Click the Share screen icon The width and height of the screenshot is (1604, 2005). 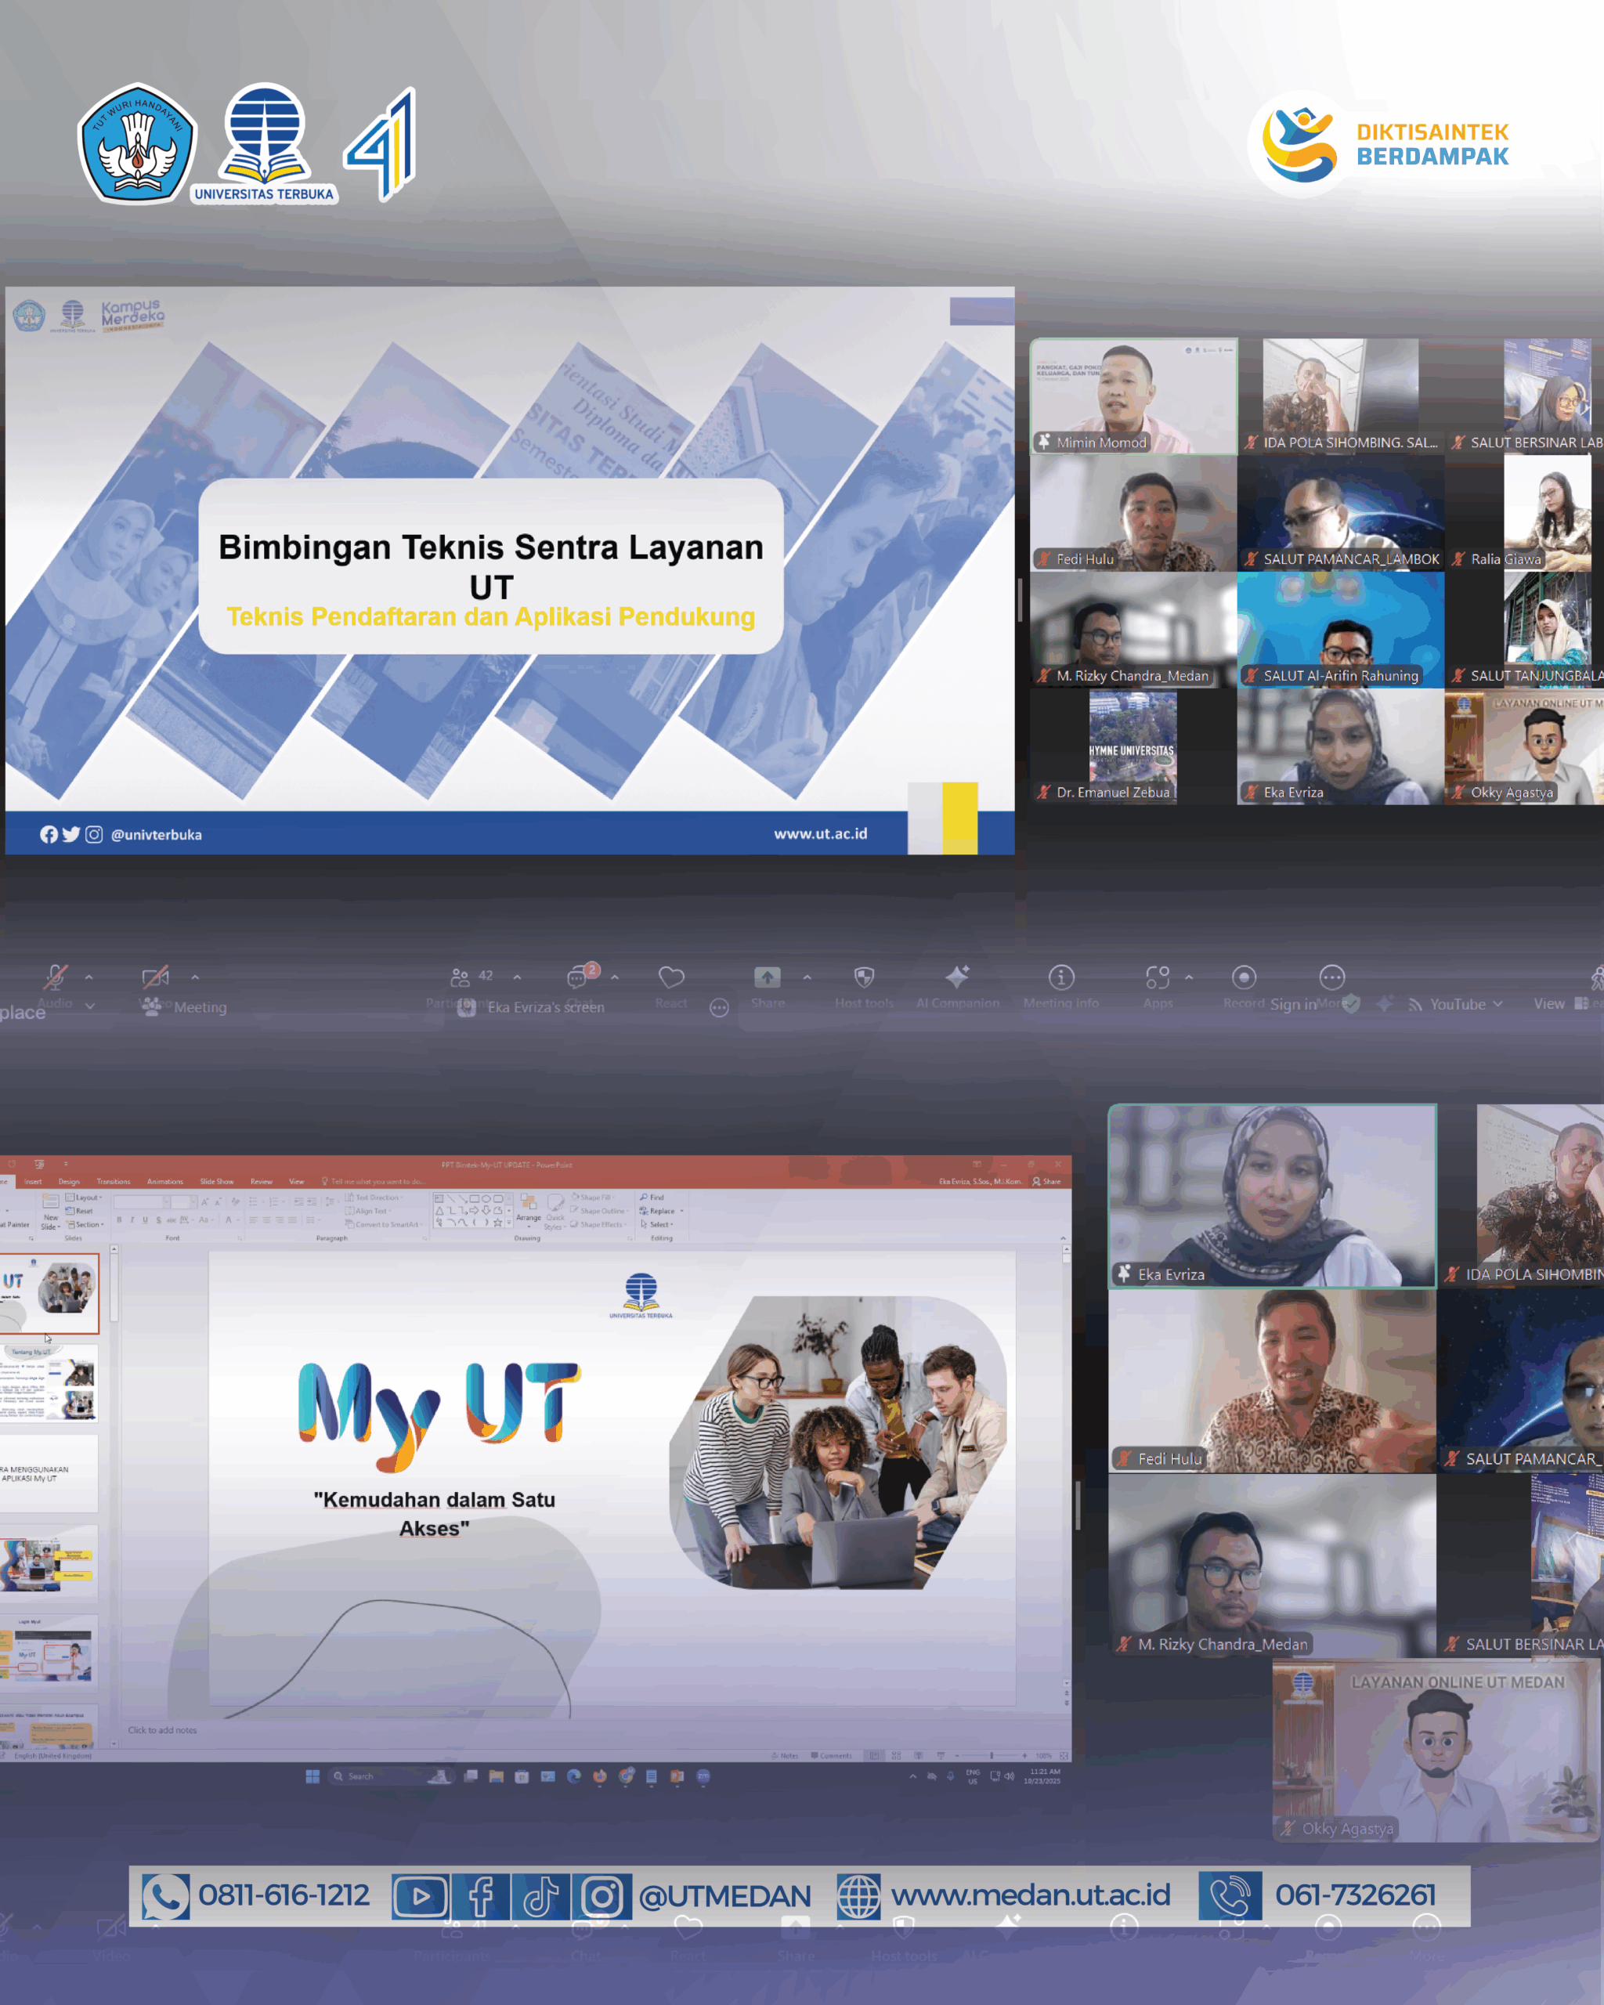click(767, 977)
